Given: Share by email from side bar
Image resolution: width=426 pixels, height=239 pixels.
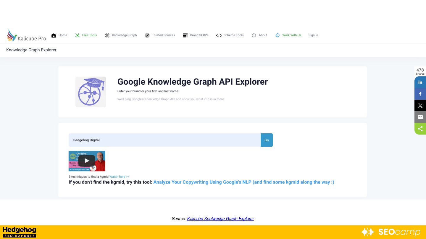Looking at the screenshot, I should coord(420,117).
